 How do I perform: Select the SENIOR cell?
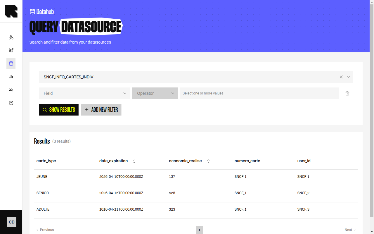[x=43, y=193]
